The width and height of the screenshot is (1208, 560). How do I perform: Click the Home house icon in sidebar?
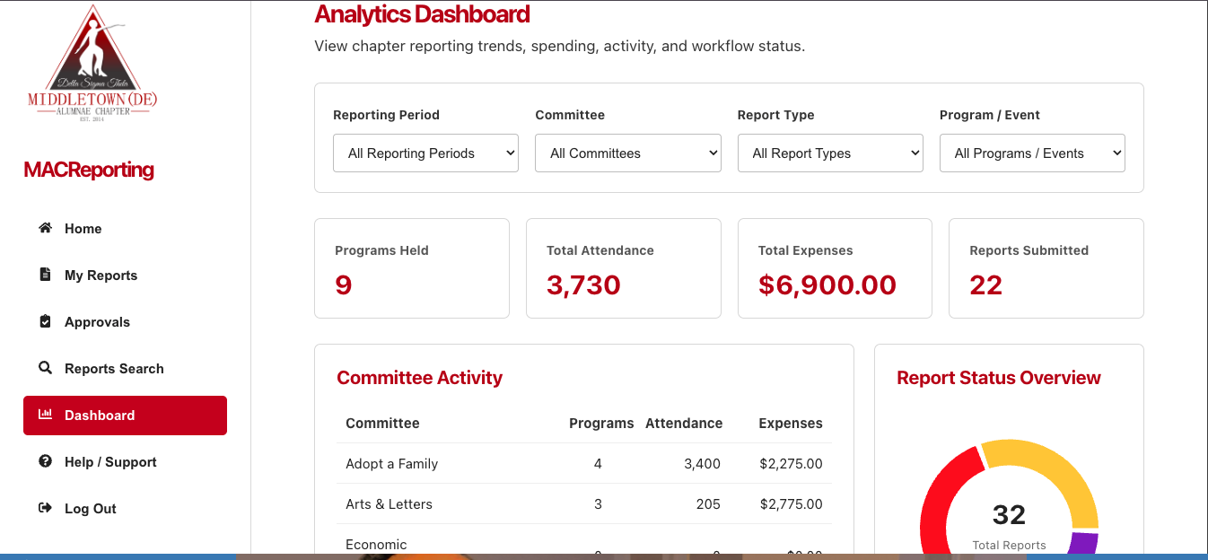pyautogui.click(x=45, y=228)
